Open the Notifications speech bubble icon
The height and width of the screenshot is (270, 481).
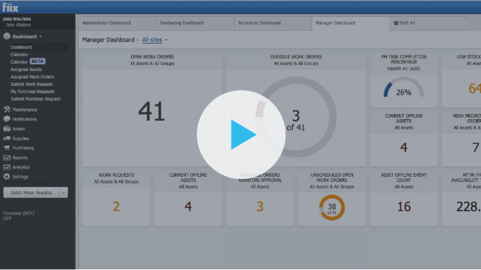click(7, 119)
